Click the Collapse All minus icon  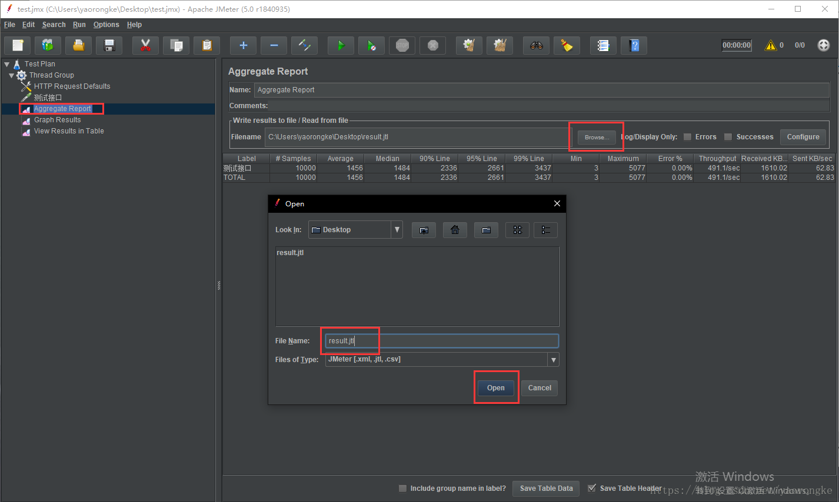274,45
